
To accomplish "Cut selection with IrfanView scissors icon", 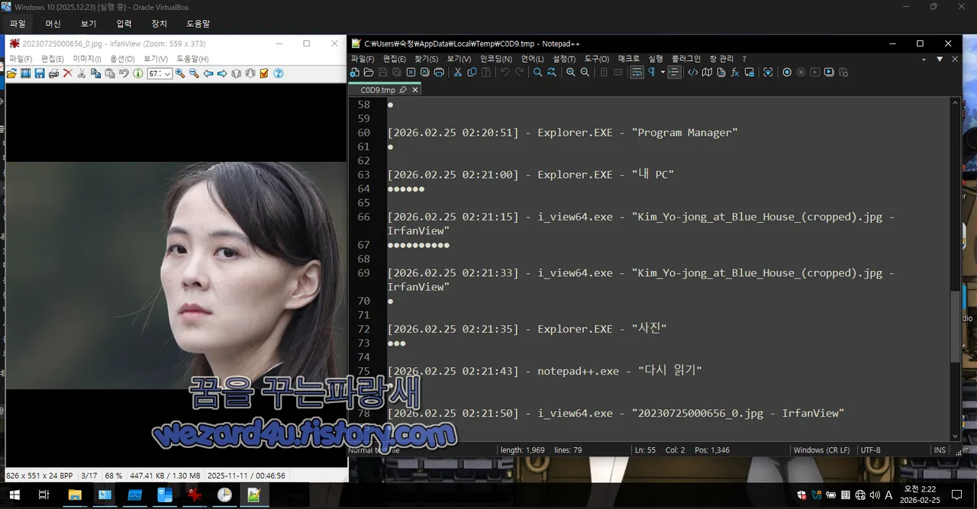I will 82,73.
